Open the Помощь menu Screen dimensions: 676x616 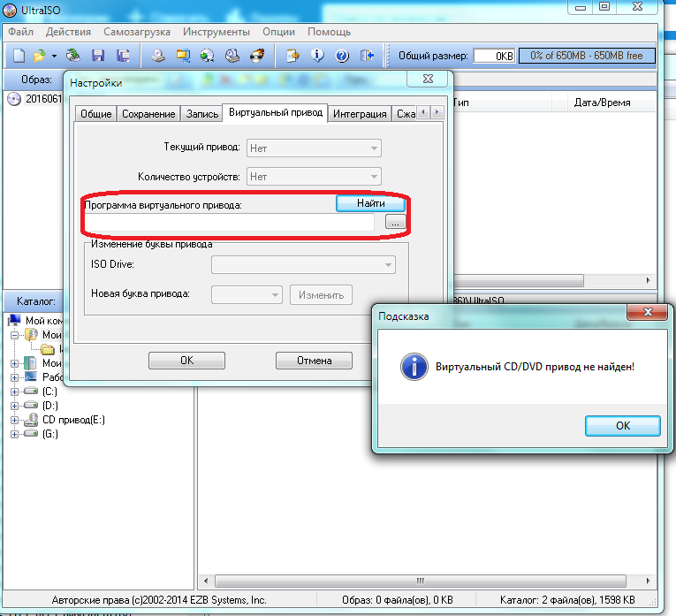[329, 32]
